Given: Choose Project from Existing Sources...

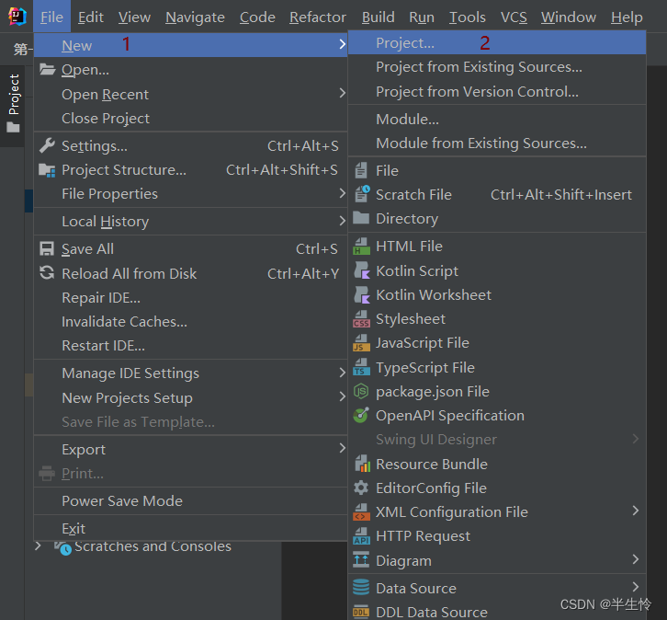Looking at the screenshot, I should coord(497,67).
